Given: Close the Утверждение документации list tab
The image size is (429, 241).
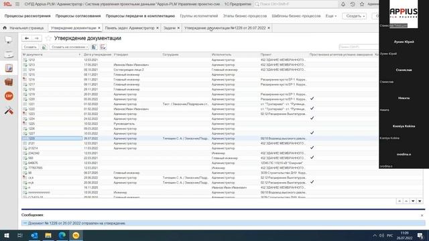Looking at the screenshot, I should 99,28.
